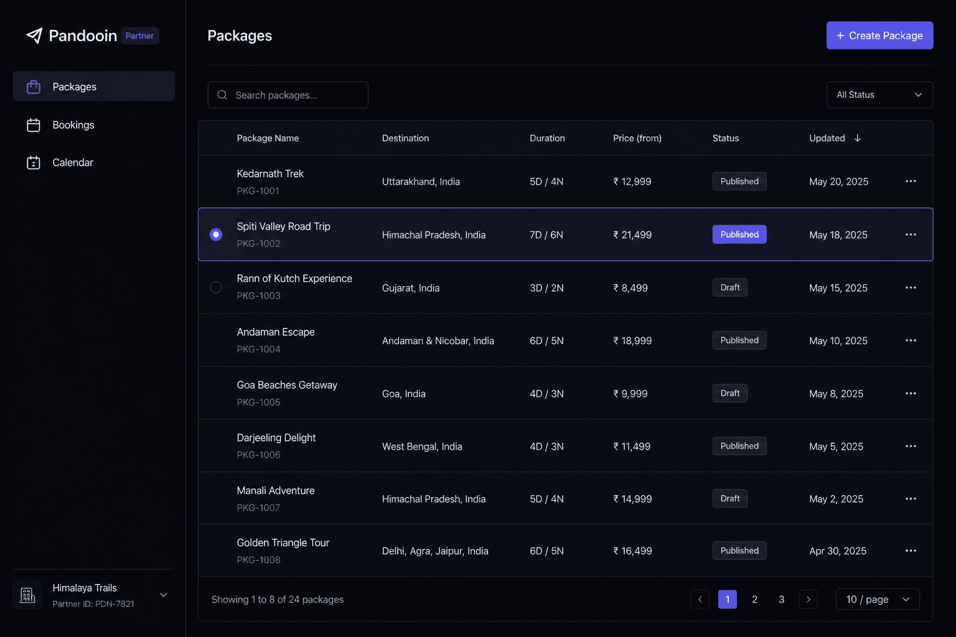The height and width of the screenshot is (637, 956).
Task: Click the Pandooin paper plane logo
Action: point(34,35)
